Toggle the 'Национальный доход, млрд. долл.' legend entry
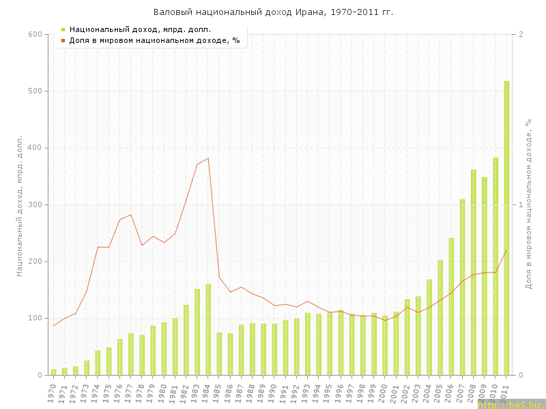Viewport: 546px width, 409px height. coord(140,29)
